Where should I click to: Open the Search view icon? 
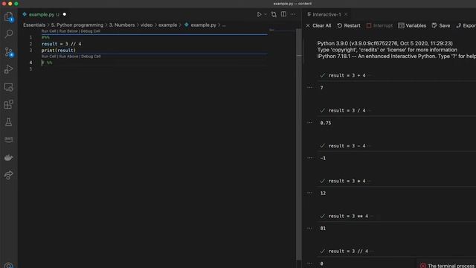8,33
